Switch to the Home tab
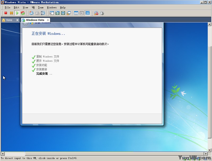Viewport: 212px width, 161px height. 9,20
